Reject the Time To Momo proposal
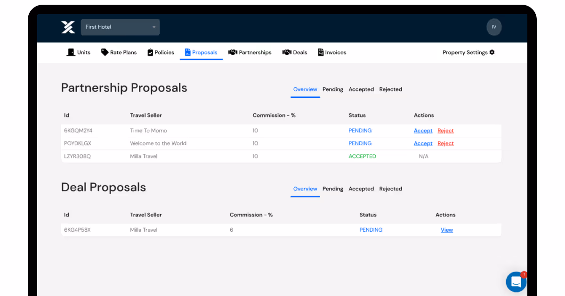This screenshot has height=296, width=565. point(445,131)
